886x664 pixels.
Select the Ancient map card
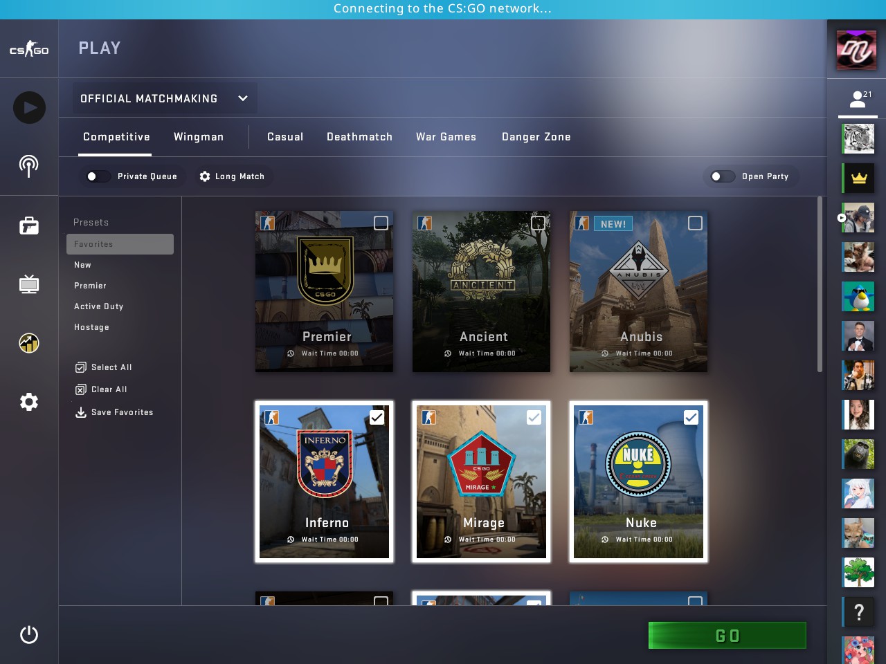point(481,291)
